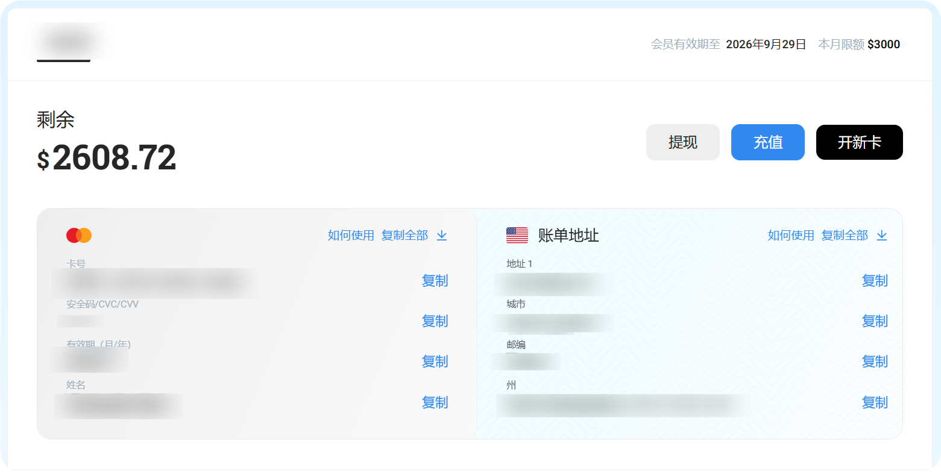Click the 账单地址 heading
The width and height of the screenshot is (941, 472).
pos(568,235)
